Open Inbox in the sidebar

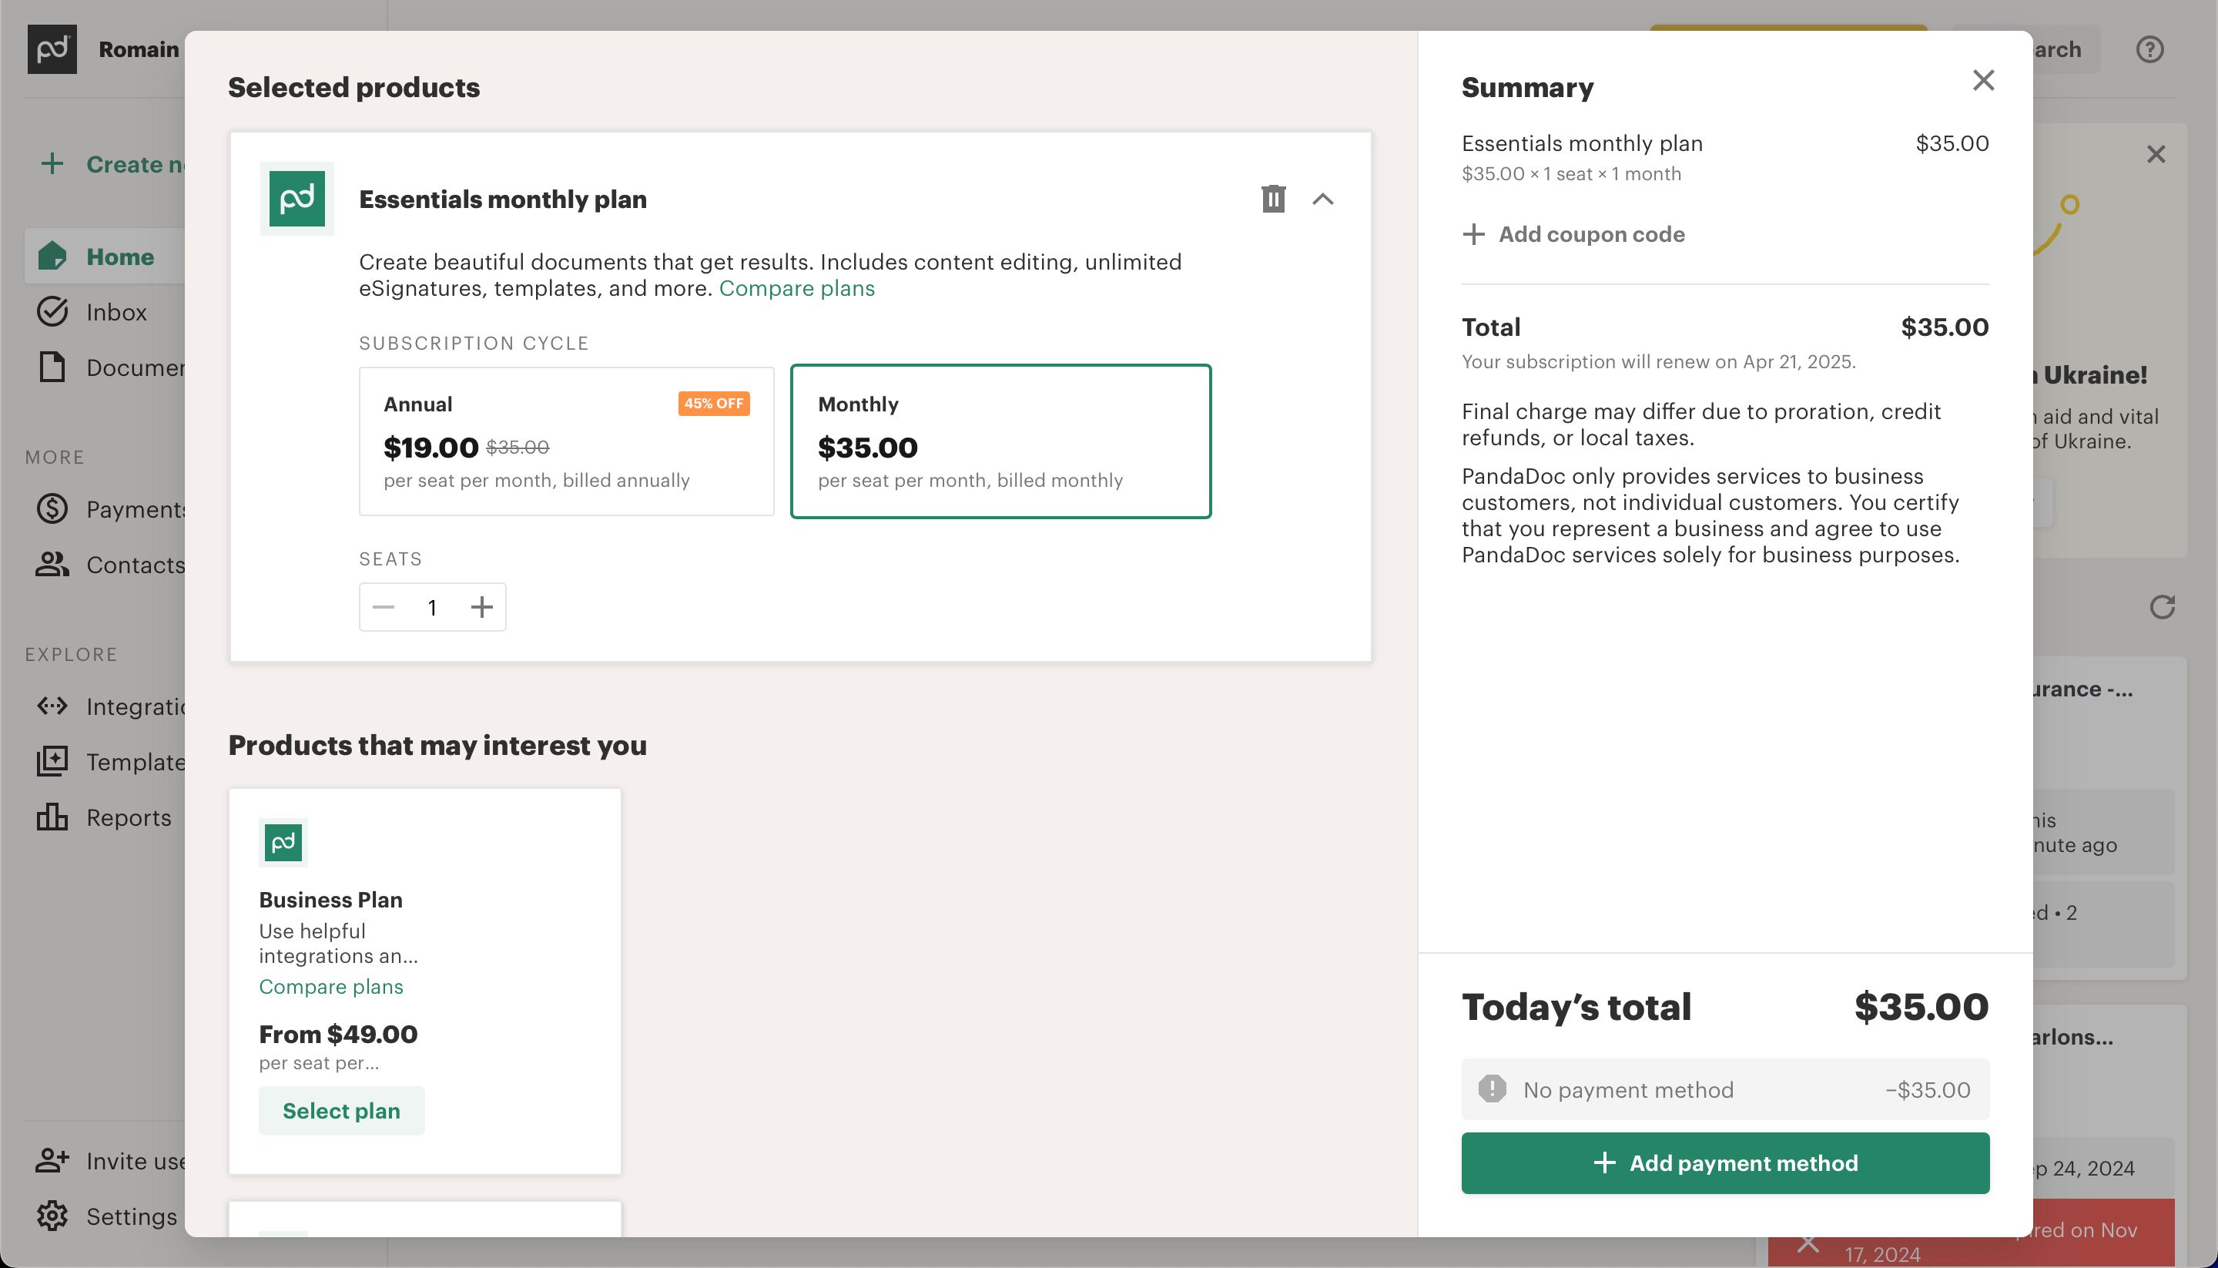pyautogui.click(x=104, y=312)
